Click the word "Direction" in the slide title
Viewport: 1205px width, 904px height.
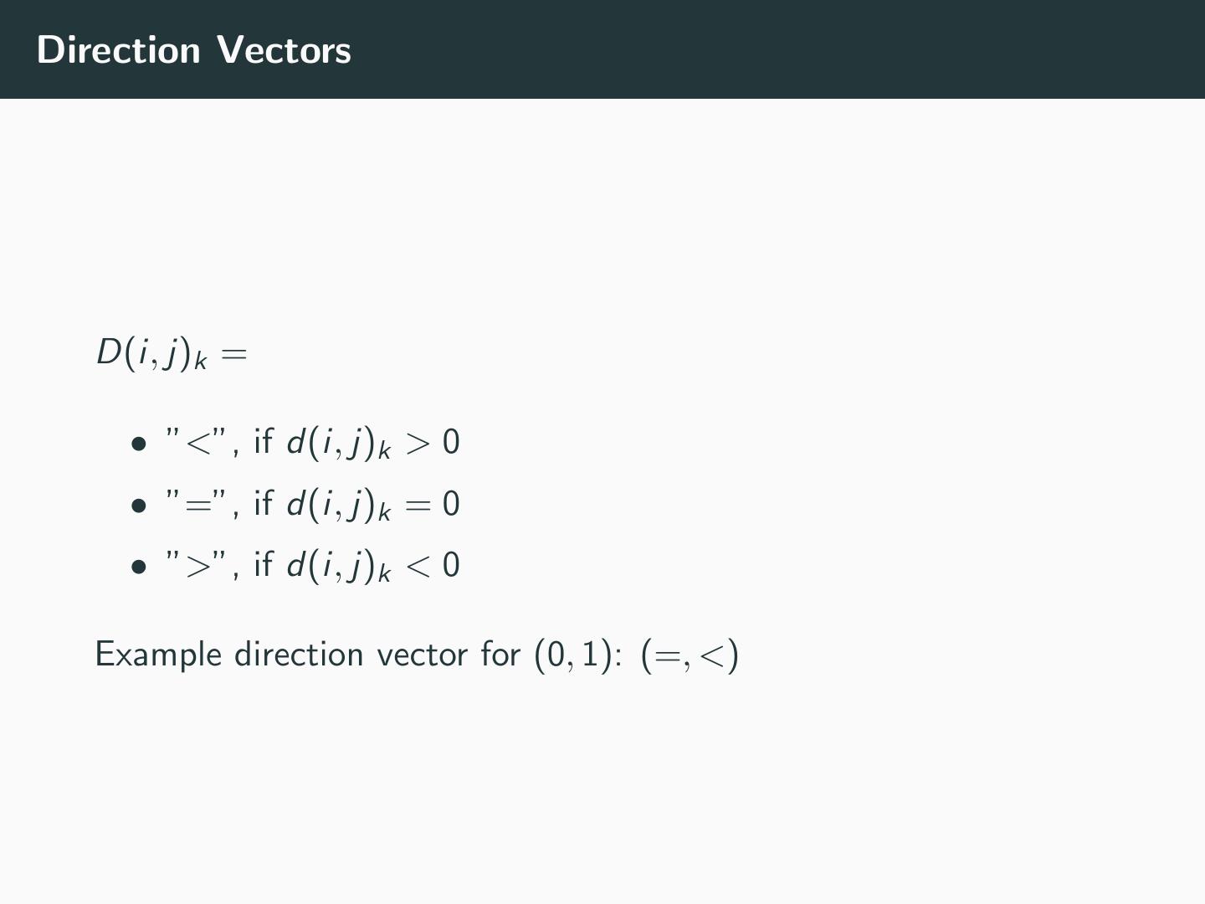[119, 50]
